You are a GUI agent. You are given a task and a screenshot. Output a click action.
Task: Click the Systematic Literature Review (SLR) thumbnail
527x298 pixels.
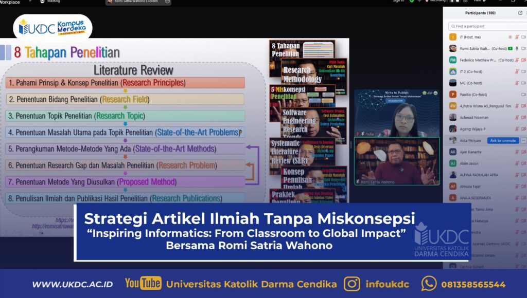(303, 152)
